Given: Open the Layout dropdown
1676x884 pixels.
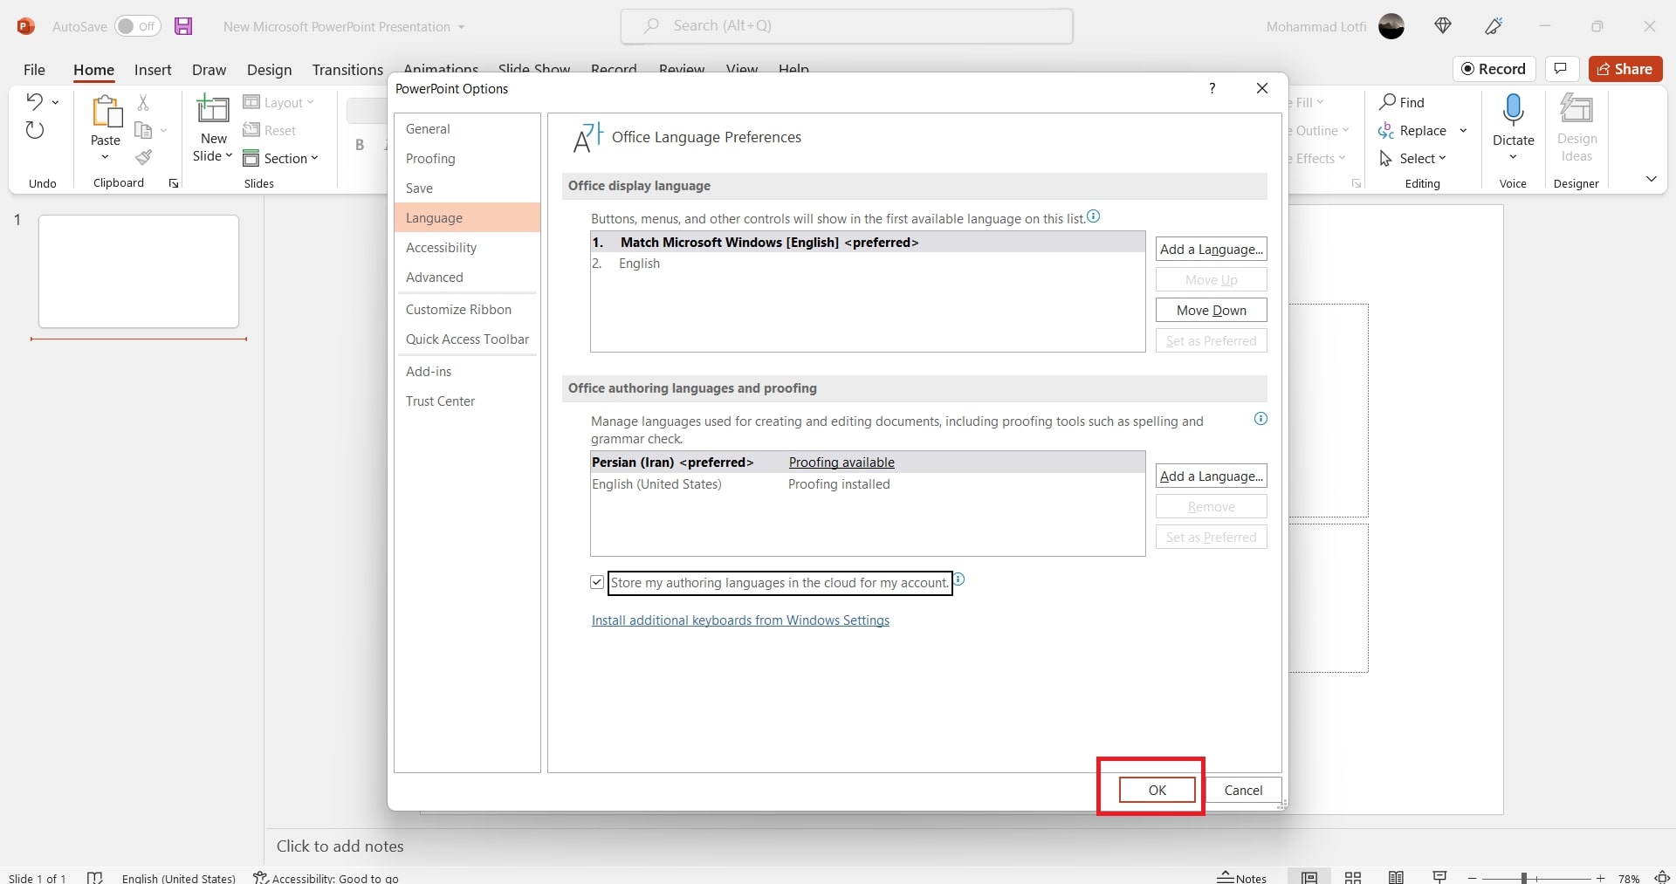Looking at the screenshot, I should point(278,102).
